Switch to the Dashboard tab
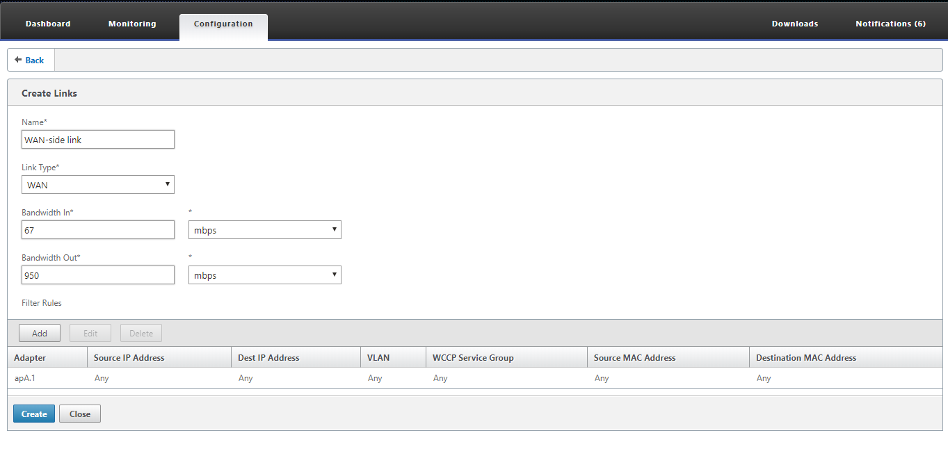The image size is (948, 465). 48,24
